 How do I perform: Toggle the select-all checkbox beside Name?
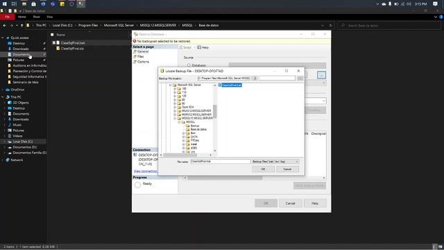pyautogui.click(x=52, y=35)
